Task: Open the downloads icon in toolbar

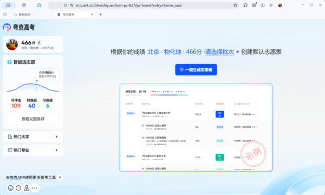Action: pyautogui.click(x=263, y=5)
